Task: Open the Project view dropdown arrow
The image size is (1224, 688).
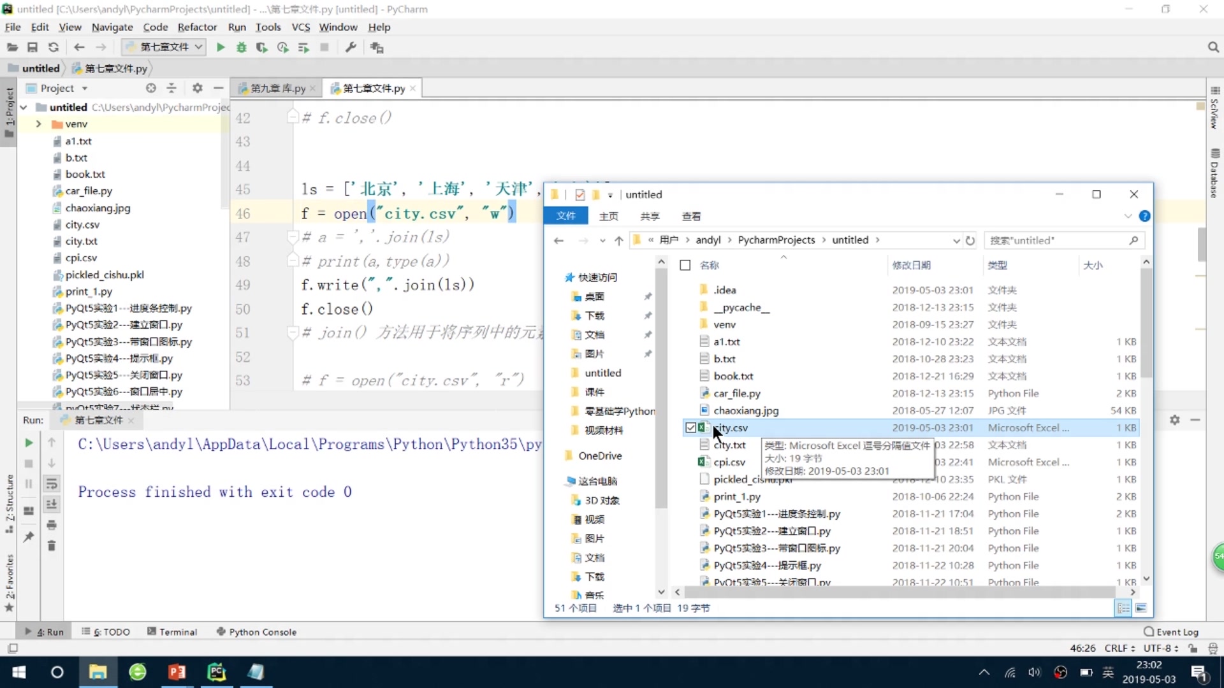Action: (x=85, y=89)
